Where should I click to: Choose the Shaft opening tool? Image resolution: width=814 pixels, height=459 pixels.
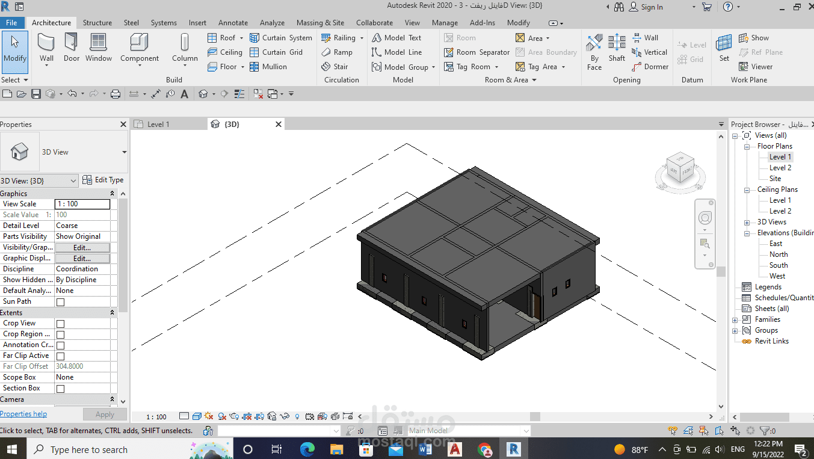click(x=617, y=48)
